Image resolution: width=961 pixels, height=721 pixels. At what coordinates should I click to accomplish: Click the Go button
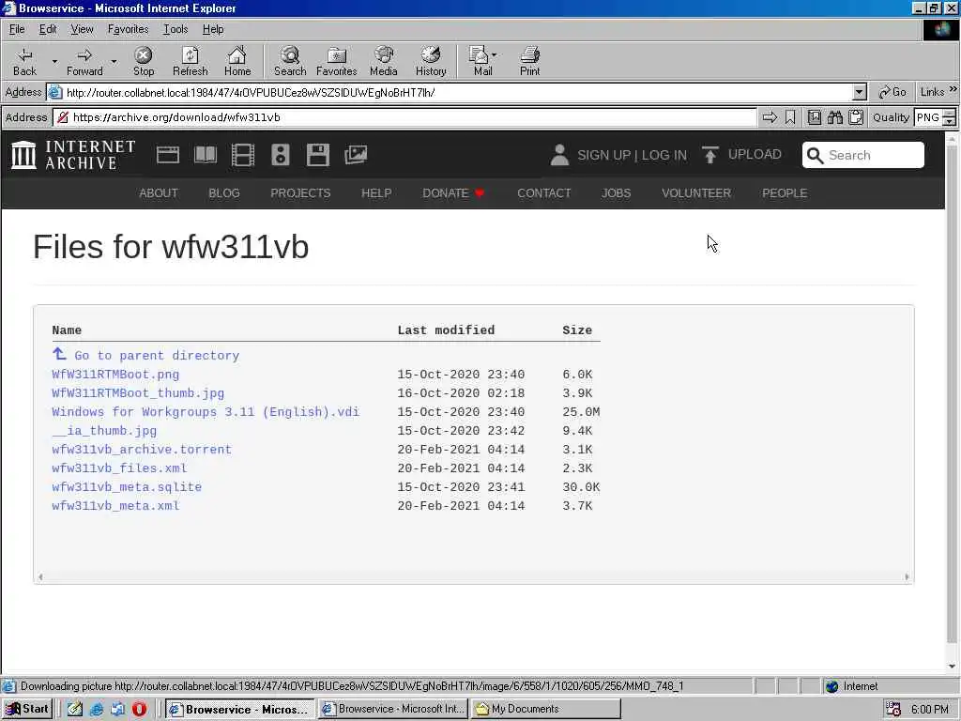892,92
